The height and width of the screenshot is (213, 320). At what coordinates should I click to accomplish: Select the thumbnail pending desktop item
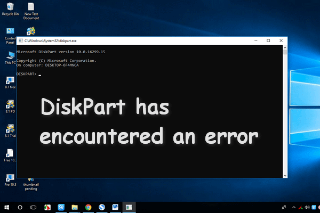click(31, 185)
